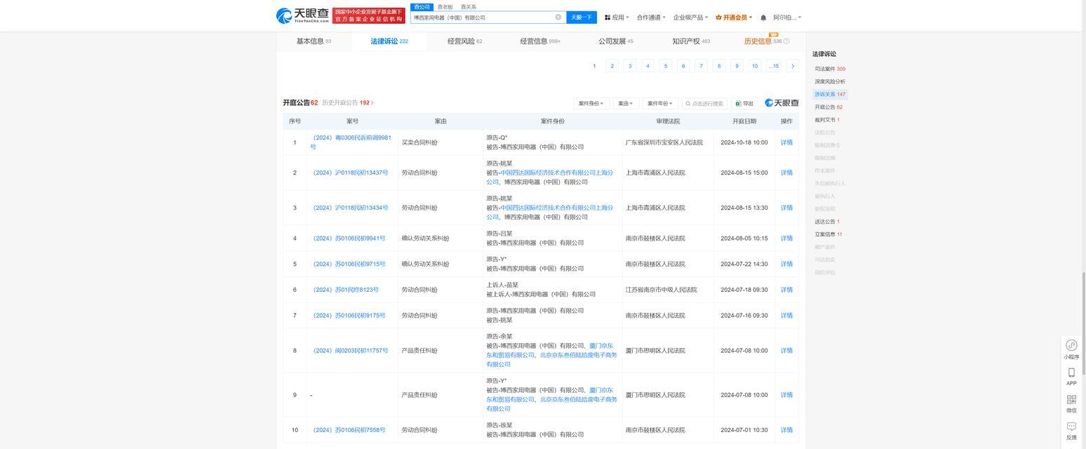This screenshot has height=449, width=1086.
Task: Jump to 开庭公告 62 in sidebar
Action: click(x=829, y=107)
